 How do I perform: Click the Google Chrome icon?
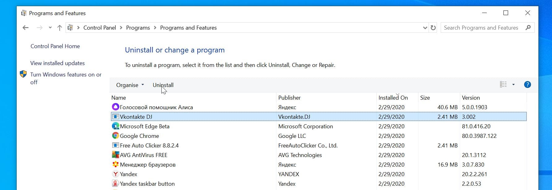point(115,136)
